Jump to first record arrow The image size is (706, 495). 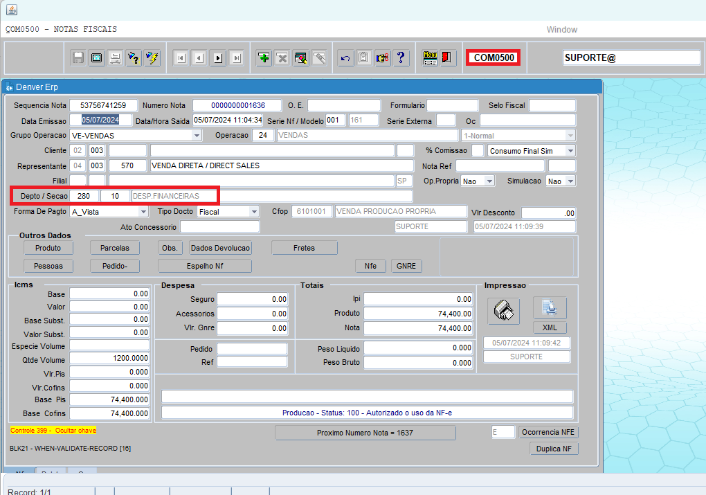[181, 58]
